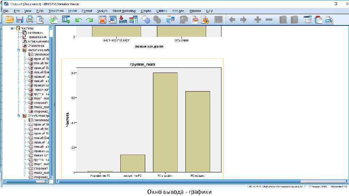
Task: Collapse the Частотная таблица group node
Action: pos(19,50)
